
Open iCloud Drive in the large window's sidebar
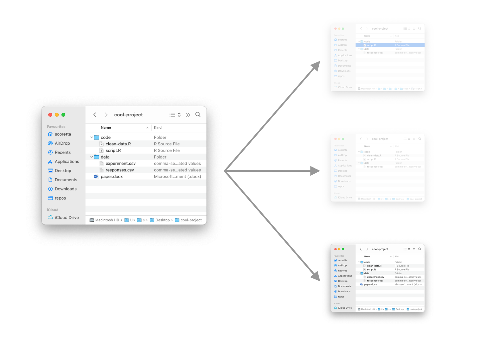[66, 218]
